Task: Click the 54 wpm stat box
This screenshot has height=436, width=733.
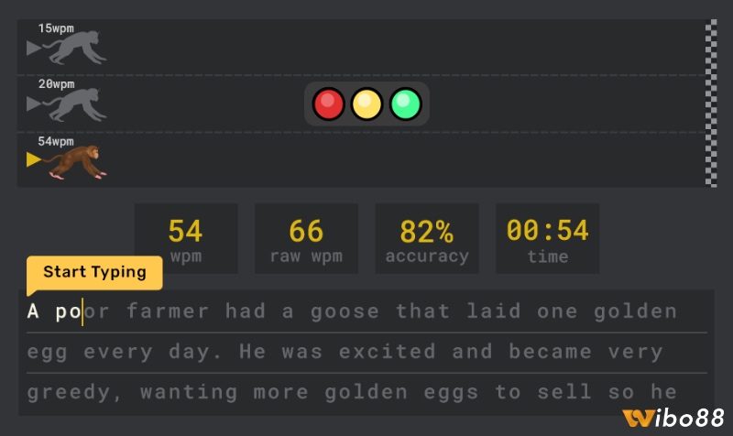Action: point(186,239)
